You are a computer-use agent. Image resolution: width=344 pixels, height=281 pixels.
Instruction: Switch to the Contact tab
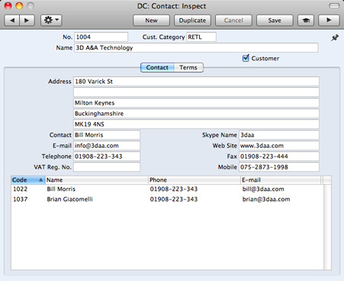coord(157,67)
